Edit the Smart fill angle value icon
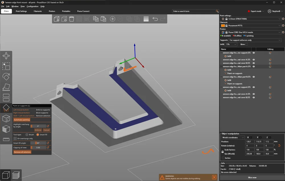 pos(48,143)
